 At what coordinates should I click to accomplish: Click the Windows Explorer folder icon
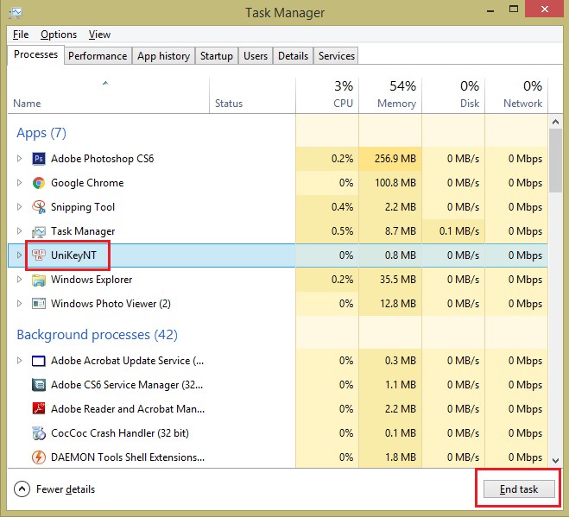39,280
